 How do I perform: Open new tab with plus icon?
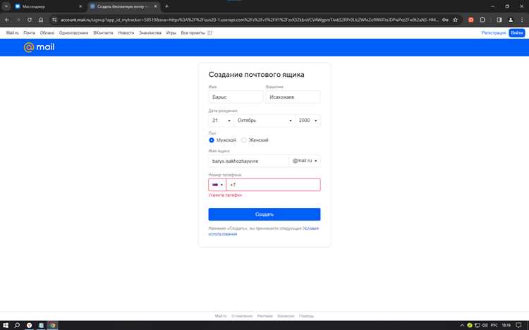[x=166, y=6]
